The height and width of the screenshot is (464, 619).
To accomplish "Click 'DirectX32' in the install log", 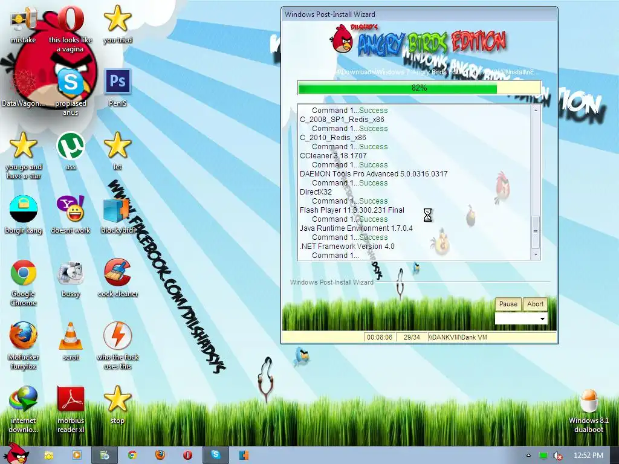I will (x=316, y=192).
